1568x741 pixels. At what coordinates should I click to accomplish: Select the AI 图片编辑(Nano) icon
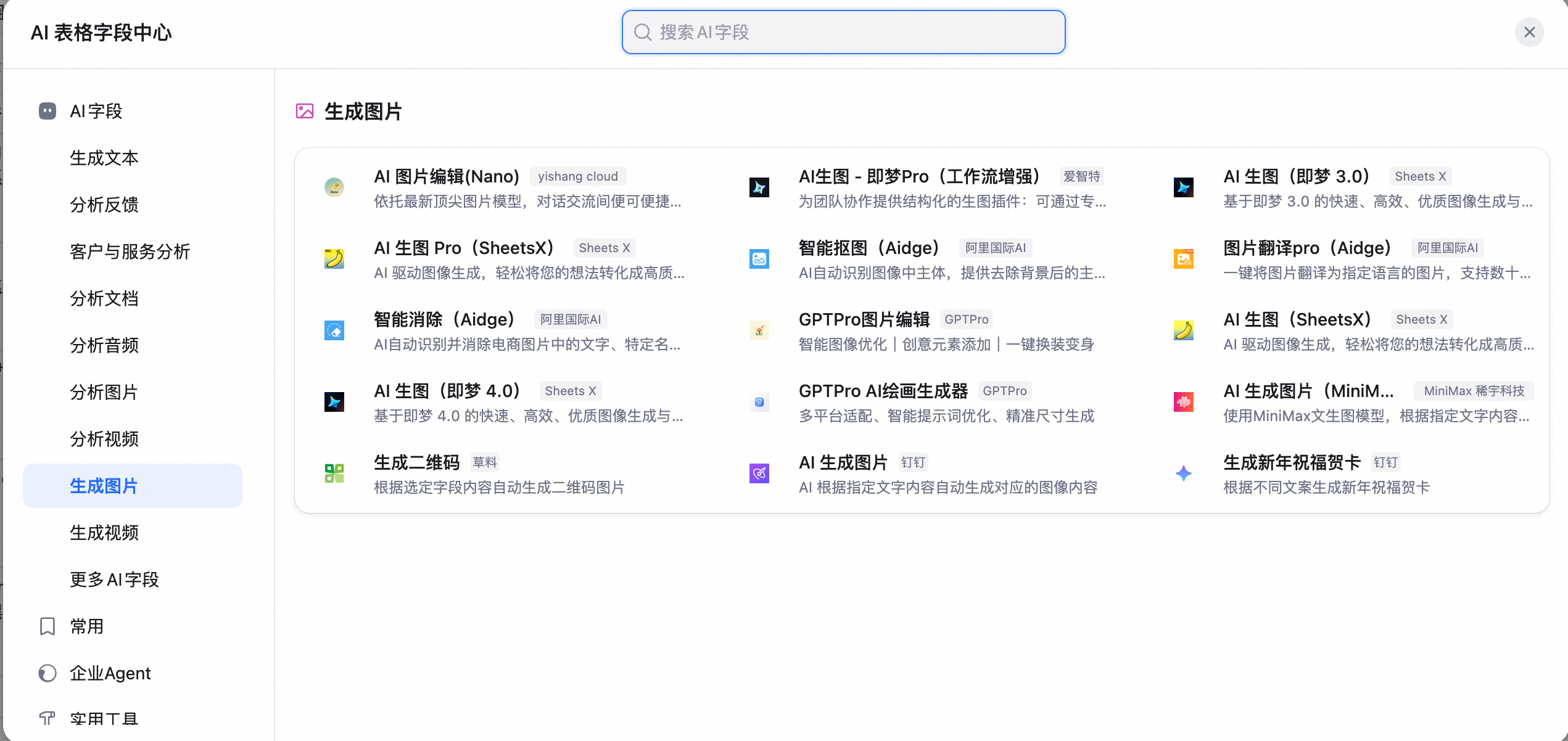click(334, 187)
